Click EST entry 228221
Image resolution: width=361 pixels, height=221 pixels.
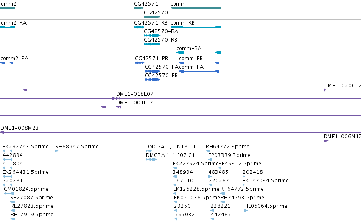click(220, 206)
